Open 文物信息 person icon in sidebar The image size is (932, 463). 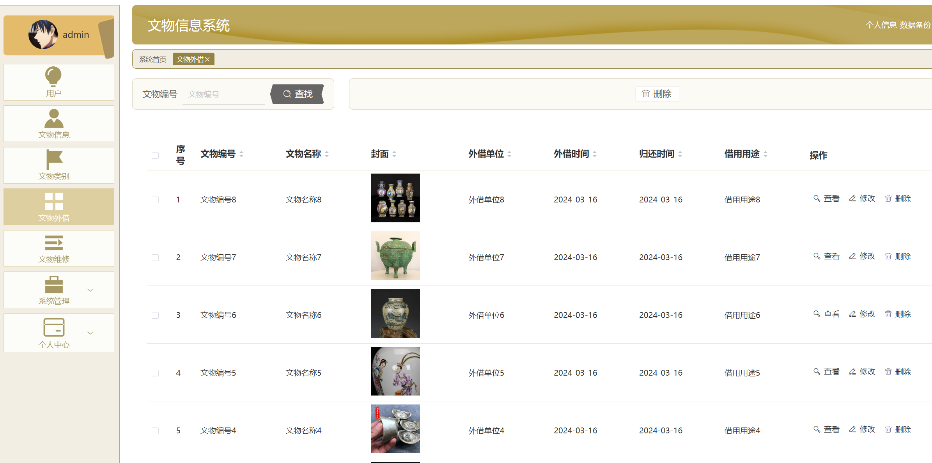(x=54, y=118)
